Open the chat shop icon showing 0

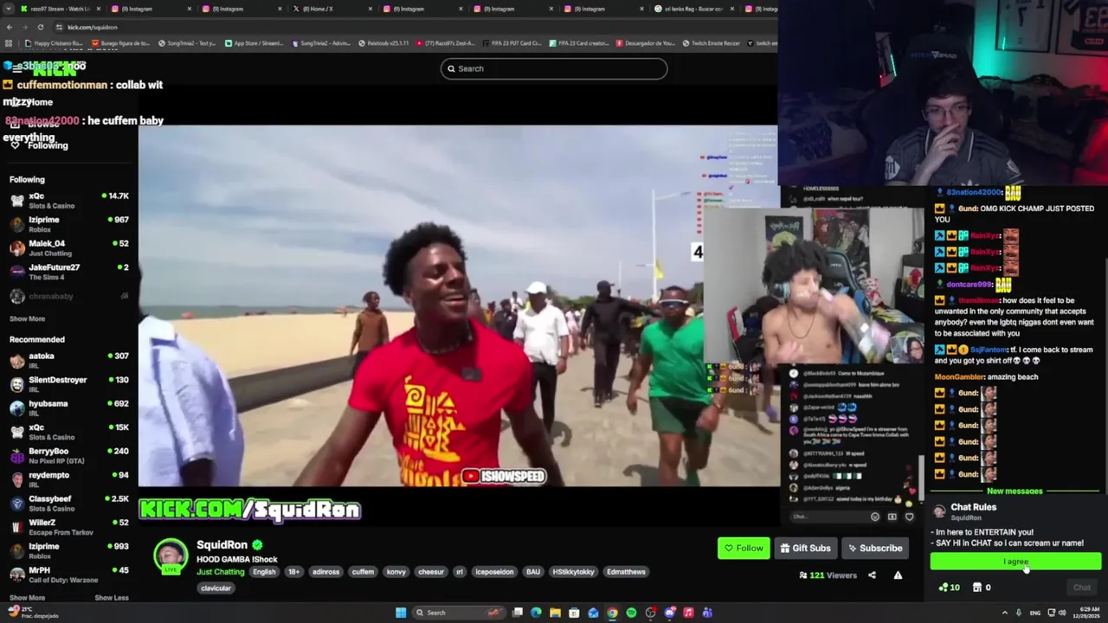click(981, 588)
